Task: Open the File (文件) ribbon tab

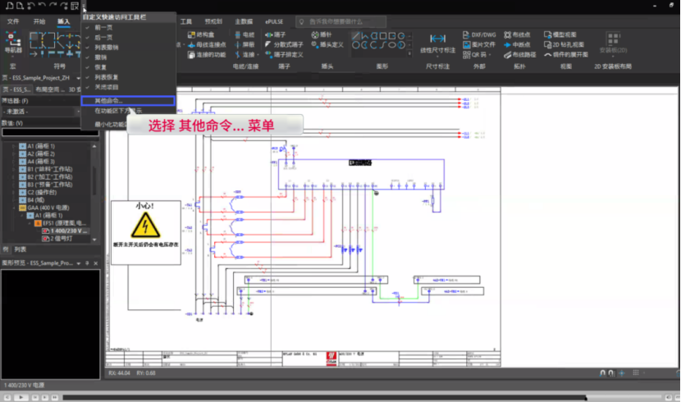Action: pos(13,21)
